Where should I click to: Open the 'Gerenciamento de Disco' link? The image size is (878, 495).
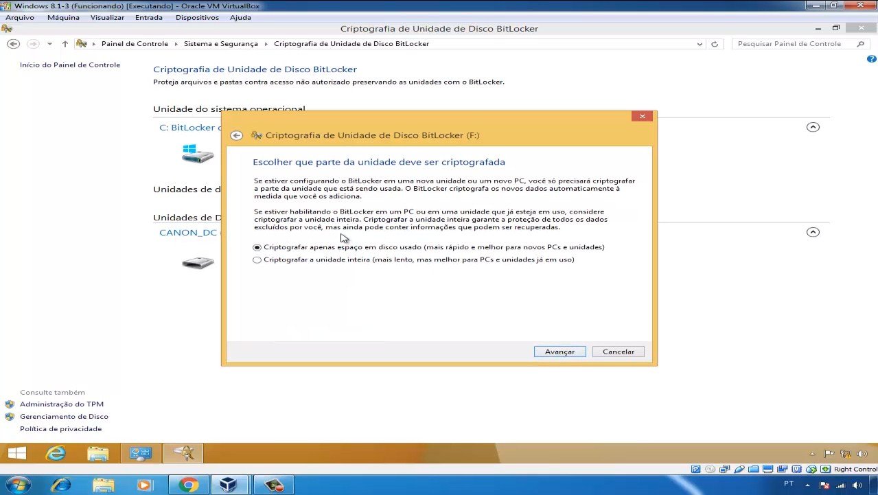64,417
